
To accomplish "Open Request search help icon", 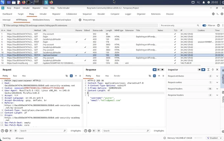I will click(2, 131).
